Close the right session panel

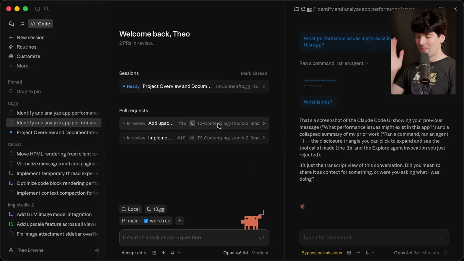point(455,9)
